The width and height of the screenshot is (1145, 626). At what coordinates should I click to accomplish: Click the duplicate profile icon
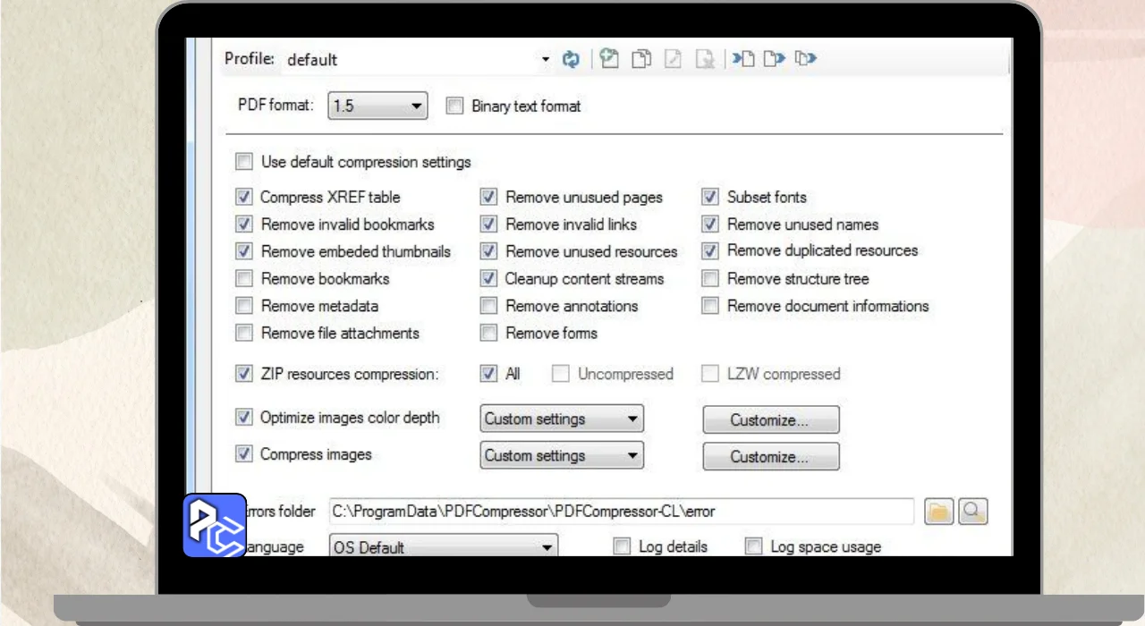641,59
